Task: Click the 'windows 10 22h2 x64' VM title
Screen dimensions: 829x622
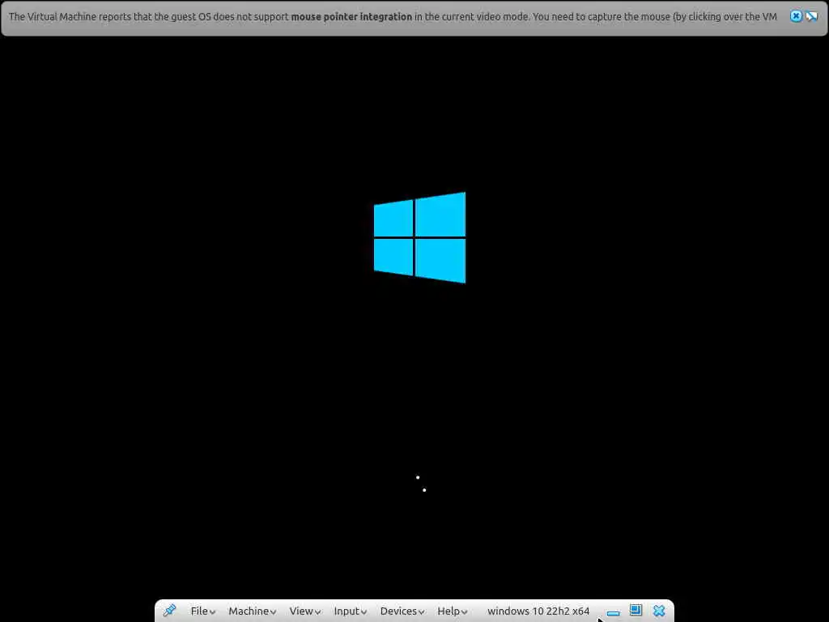Action: [538, 611]
